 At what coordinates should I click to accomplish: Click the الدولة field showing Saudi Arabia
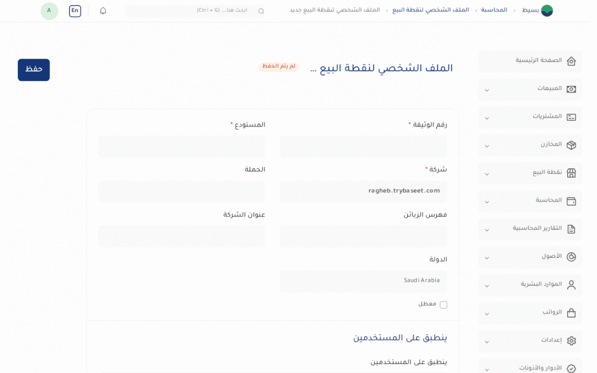pos(363,281)
